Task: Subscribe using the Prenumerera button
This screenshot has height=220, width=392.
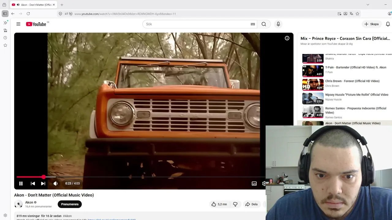Action: [x=70, y=204]
